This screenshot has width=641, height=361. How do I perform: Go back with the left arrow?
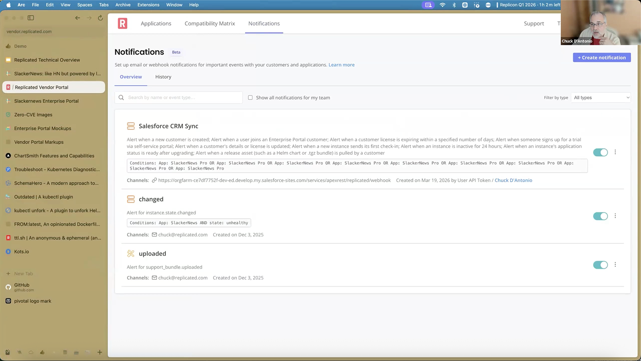pos(77,18)
